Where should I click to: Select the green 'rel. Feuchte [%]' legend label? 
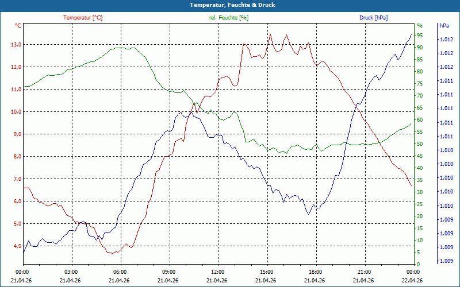229,18
